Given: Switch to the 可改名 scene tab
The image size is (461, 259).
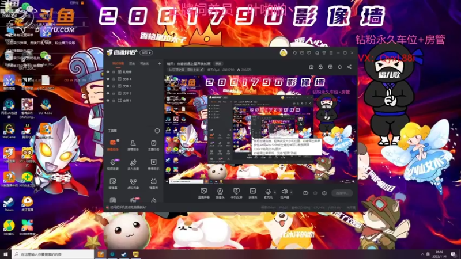Looking at the screenshot, I should click(145, 63).
